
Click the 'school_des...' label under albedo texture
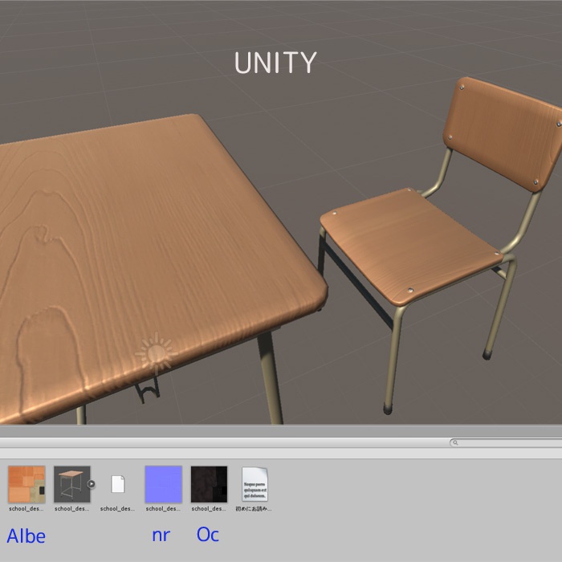point(26,508)
